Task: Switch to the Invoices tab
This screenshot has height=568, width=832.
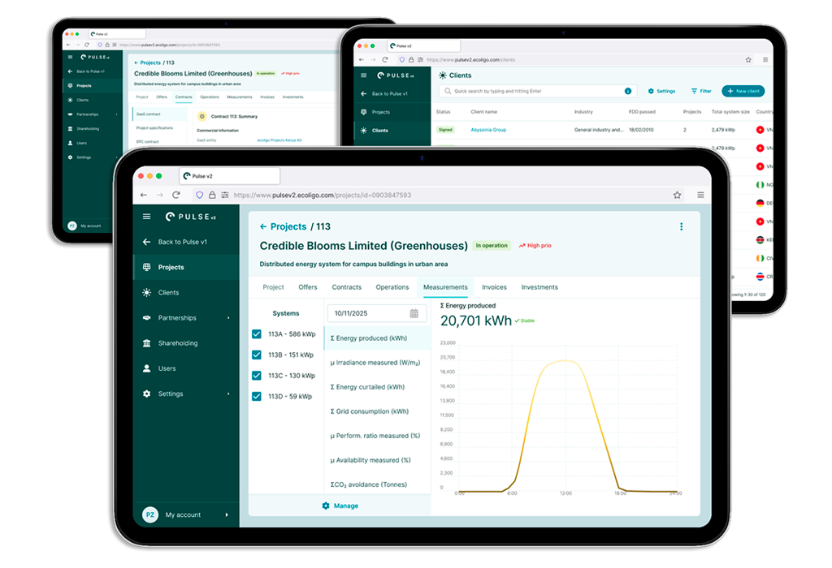Action: tap(494, 287)
